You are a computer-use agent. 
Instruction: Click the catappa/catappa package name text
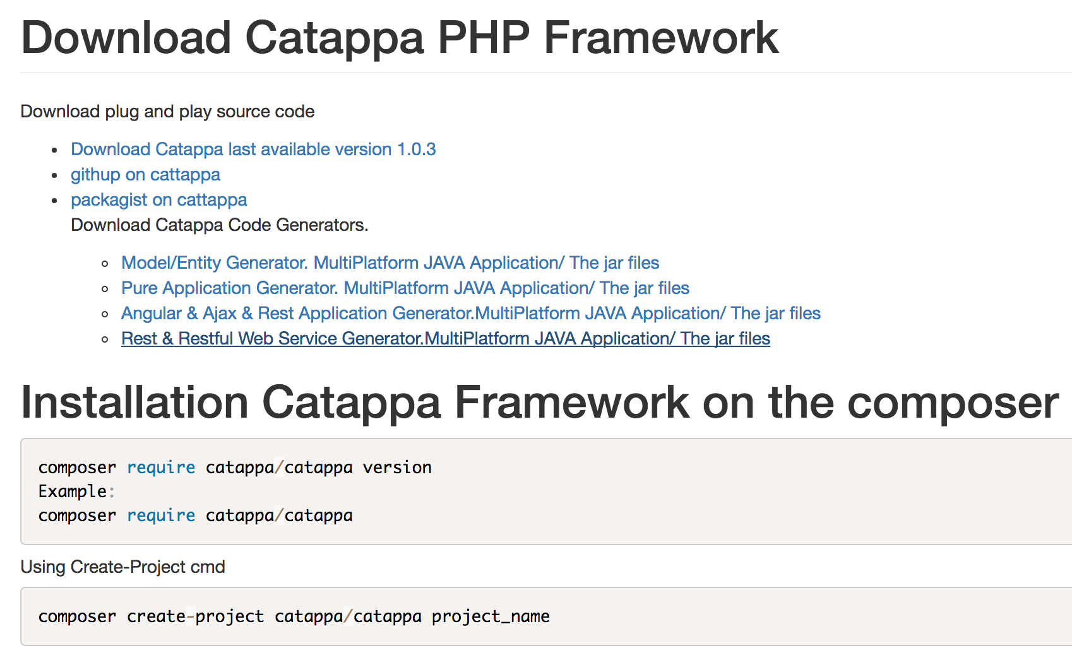click(278, 468)
